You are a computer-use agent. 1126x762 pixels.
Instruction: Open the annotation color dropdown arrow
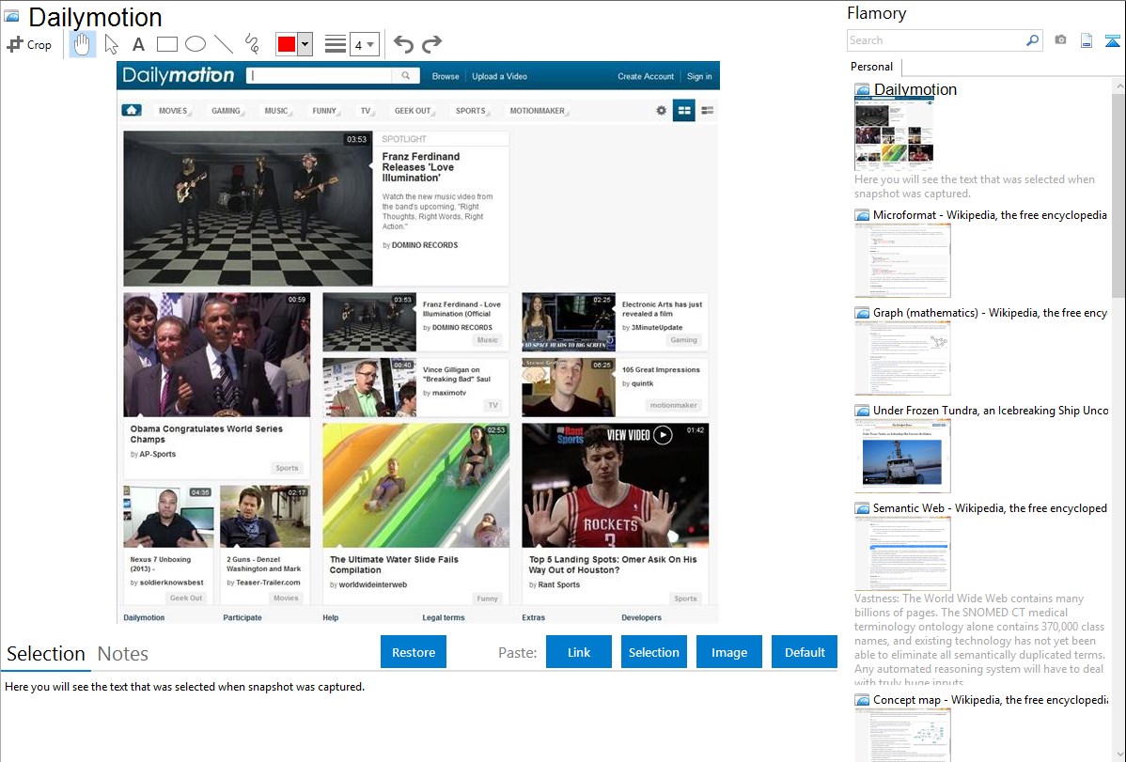coord(305,44)
